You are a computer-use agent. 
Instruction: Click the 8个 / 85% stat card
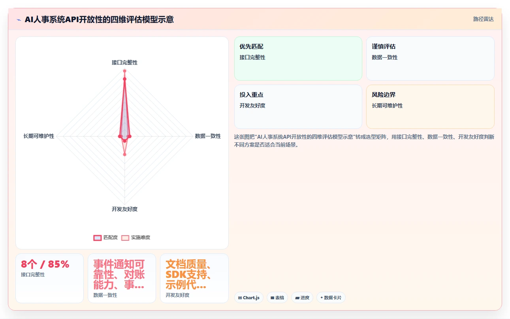tap(49, 278)
